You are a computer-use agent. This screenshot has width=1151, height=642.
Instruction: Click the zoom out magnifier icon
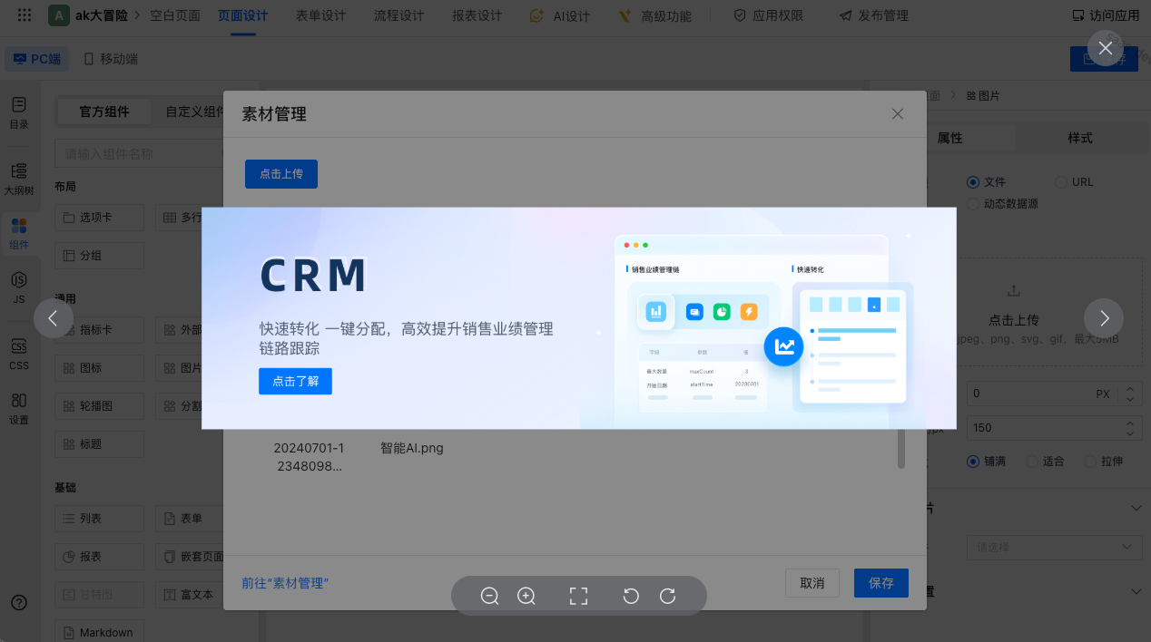click(490, 596)
